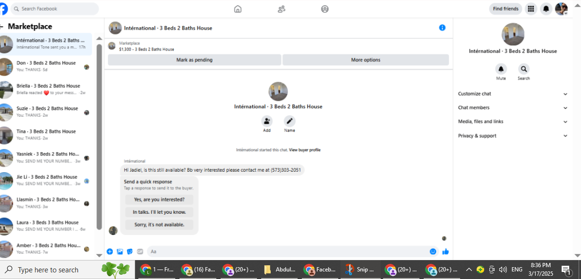Add people using the Add icon
Screen dimensions: 581x279
click(x=267, y=121)
